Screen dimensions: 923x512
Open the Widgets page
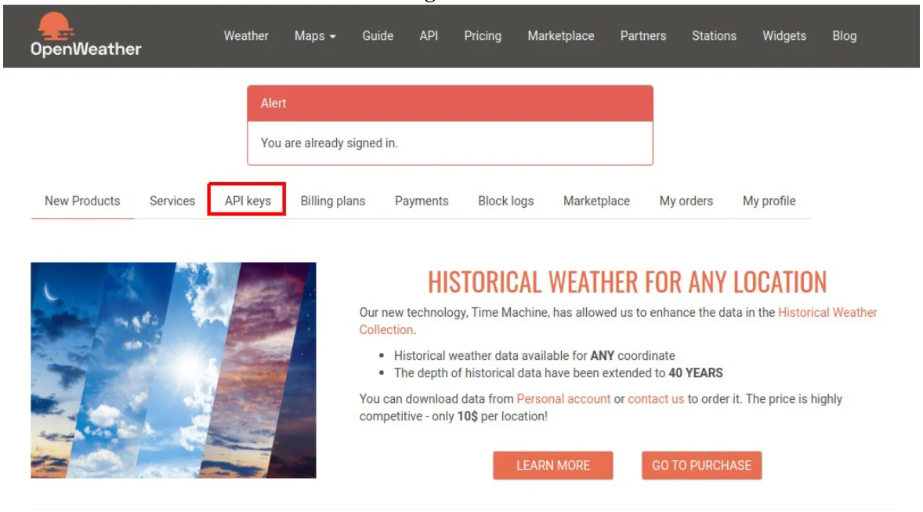(784, 36)
